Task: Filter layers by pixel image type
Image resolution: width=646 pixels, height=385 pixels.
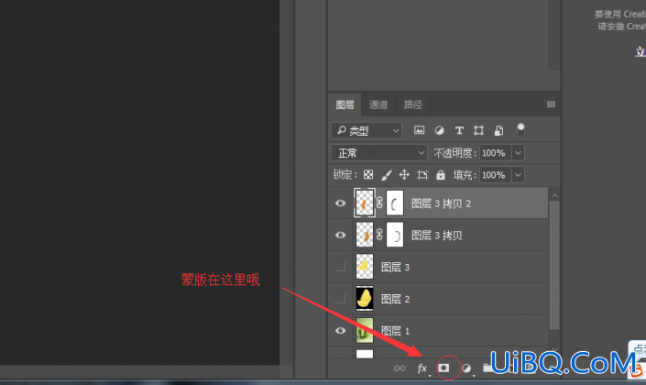Action: point(419,130)
